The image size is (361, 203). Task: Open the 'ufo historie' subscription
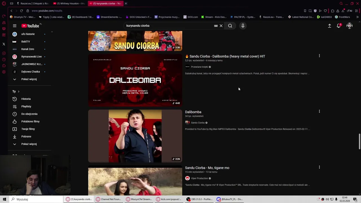pos(28,34)
